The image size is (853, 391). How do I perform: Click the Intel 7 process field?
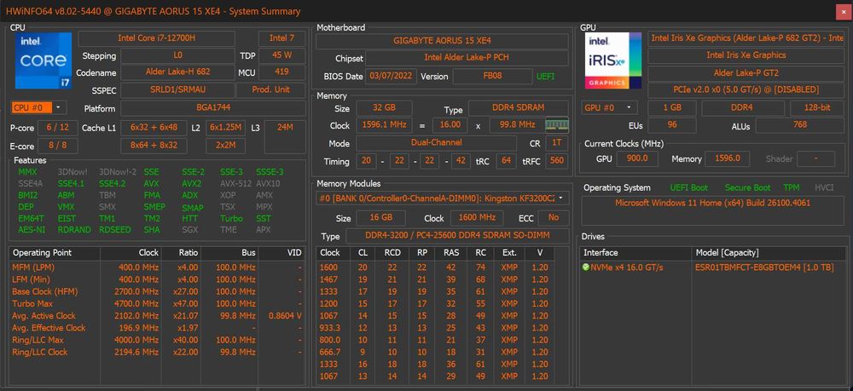[x=281, y=38]
